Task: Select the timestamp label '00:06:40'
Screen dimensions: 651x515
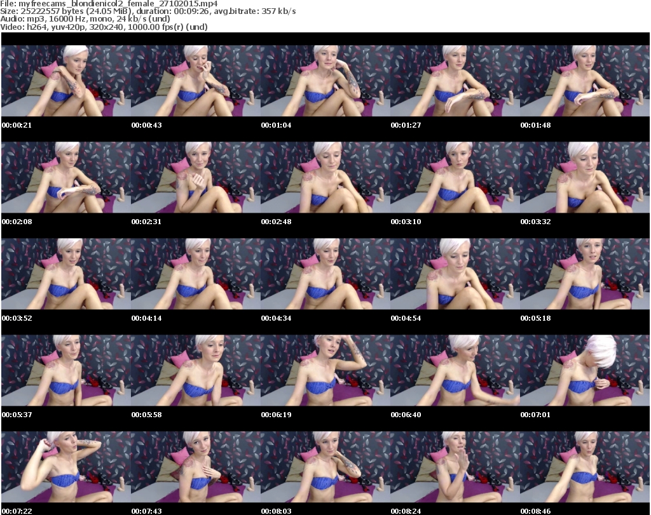Action: tap(406, 415)
